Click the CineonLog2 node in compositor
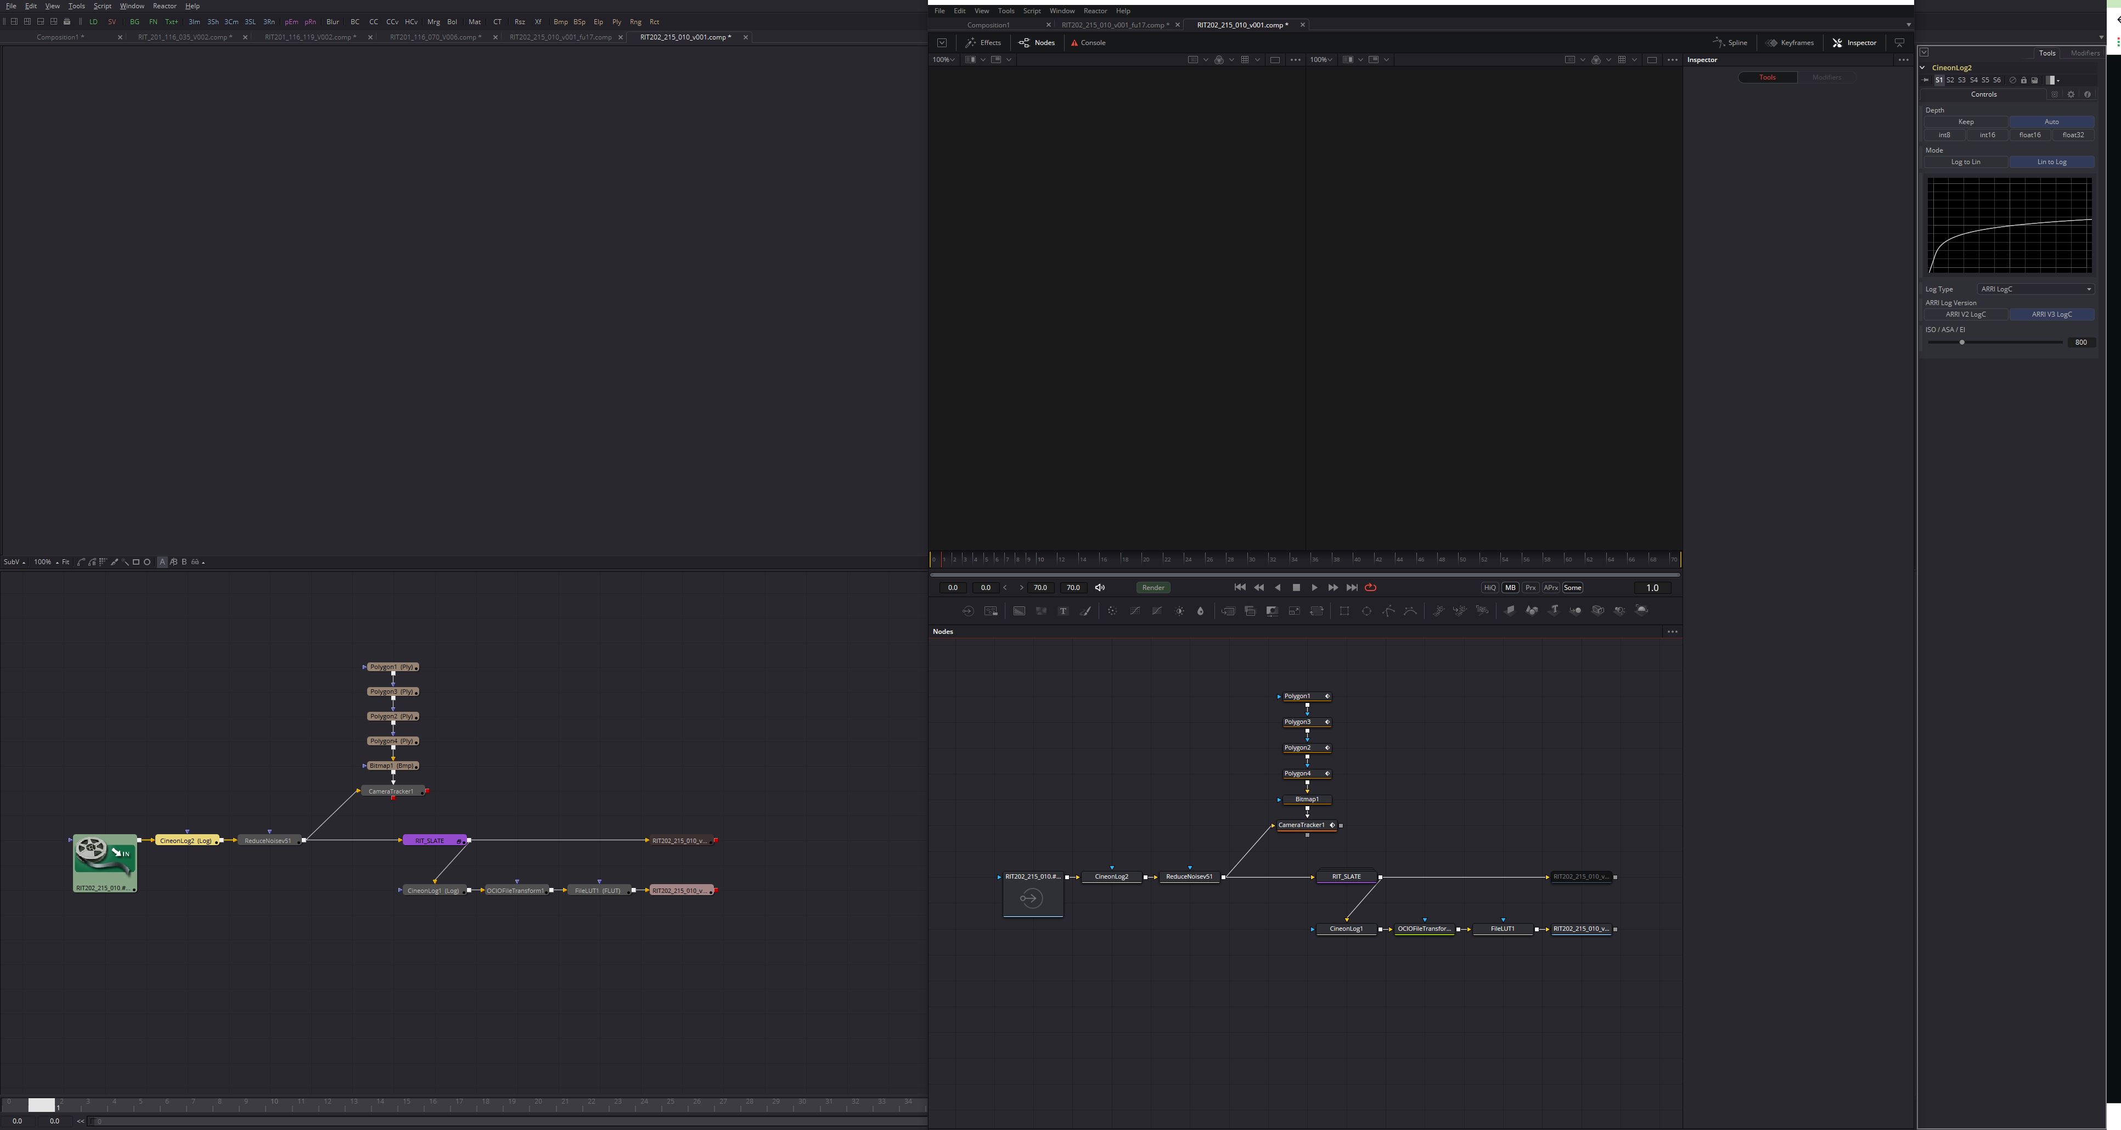 (1111, 876)
